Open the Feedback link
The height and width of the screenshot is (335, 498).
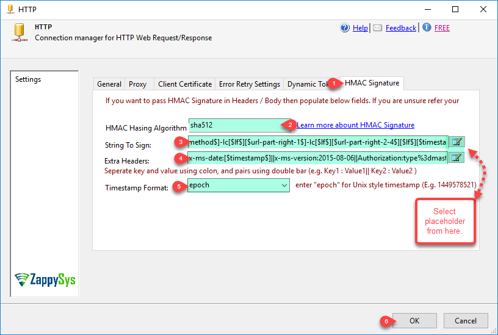click(401, 28)
